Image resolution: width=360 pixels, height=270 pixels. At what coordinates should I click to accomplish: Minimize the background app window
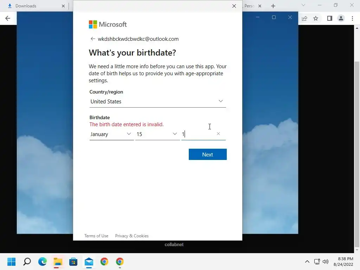coord(258,17)
